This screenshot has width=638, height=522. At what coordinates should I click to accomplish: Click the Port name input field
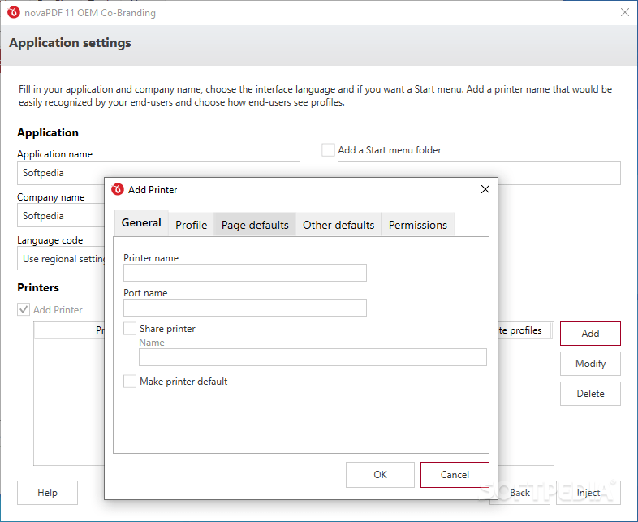pos(245,308)
